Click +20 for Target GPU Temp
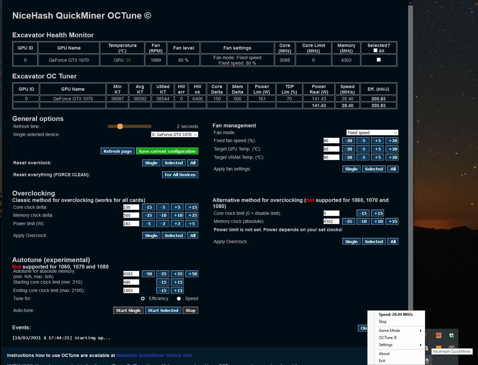Screen dimensions: 478x365 point(393,149)
